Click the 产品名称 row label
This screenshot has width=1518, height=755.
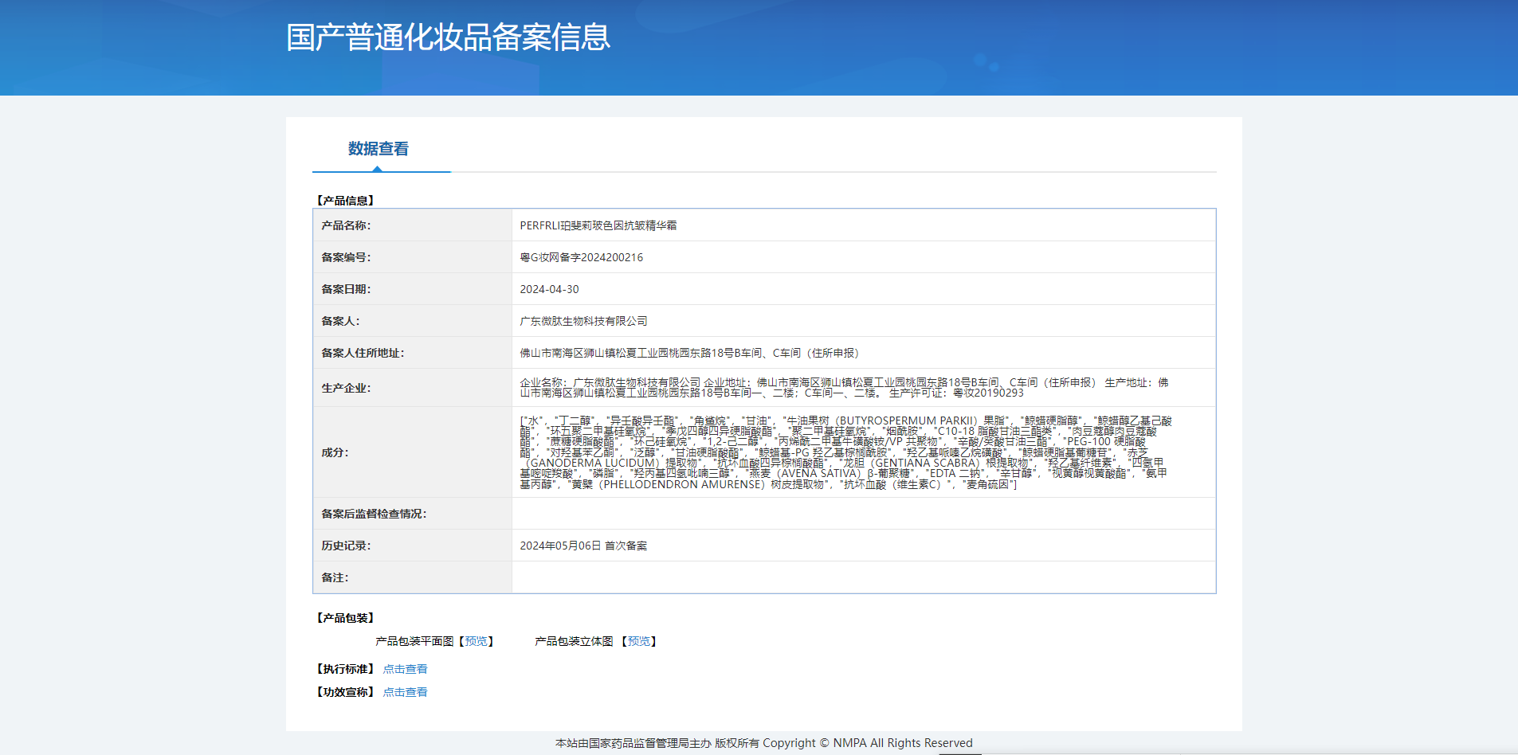coord(346,225)
